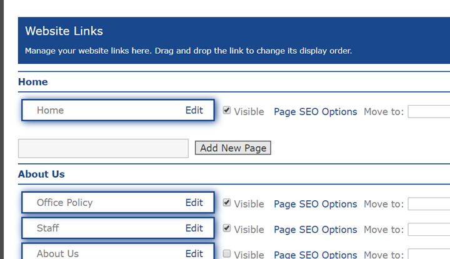Image resolution: width=450 pixels, height=259 pixels.
Task: Open Page SEO Options for Office Policy
Action: click(x=315, y=204)
